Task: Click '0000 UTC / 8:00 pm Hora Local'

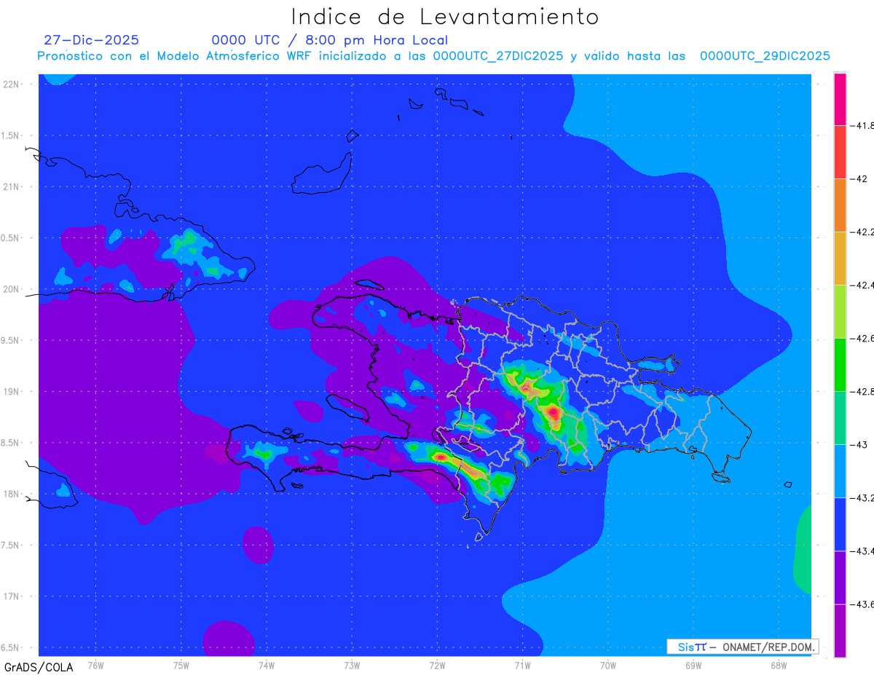Action: pyautogui.click(x=330, y=40)
